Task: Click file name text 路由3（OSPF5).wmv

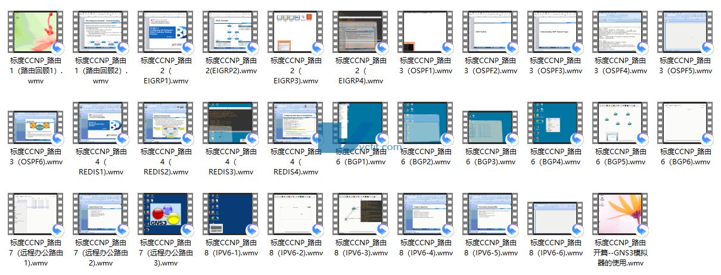Action: pos(686,65)
